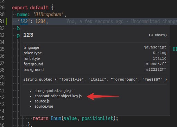This screenshot has height=127, width=177.
Task: Click the 'positionList' argument
Action: (x=97, y=118)
